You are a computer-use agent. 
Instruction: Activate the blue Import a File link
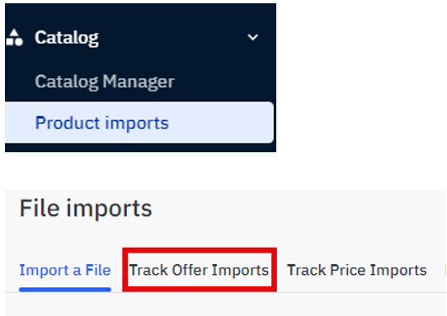coord(65,270)
